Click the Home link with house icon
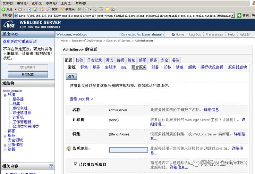255x174 pixels. point(178,34)
